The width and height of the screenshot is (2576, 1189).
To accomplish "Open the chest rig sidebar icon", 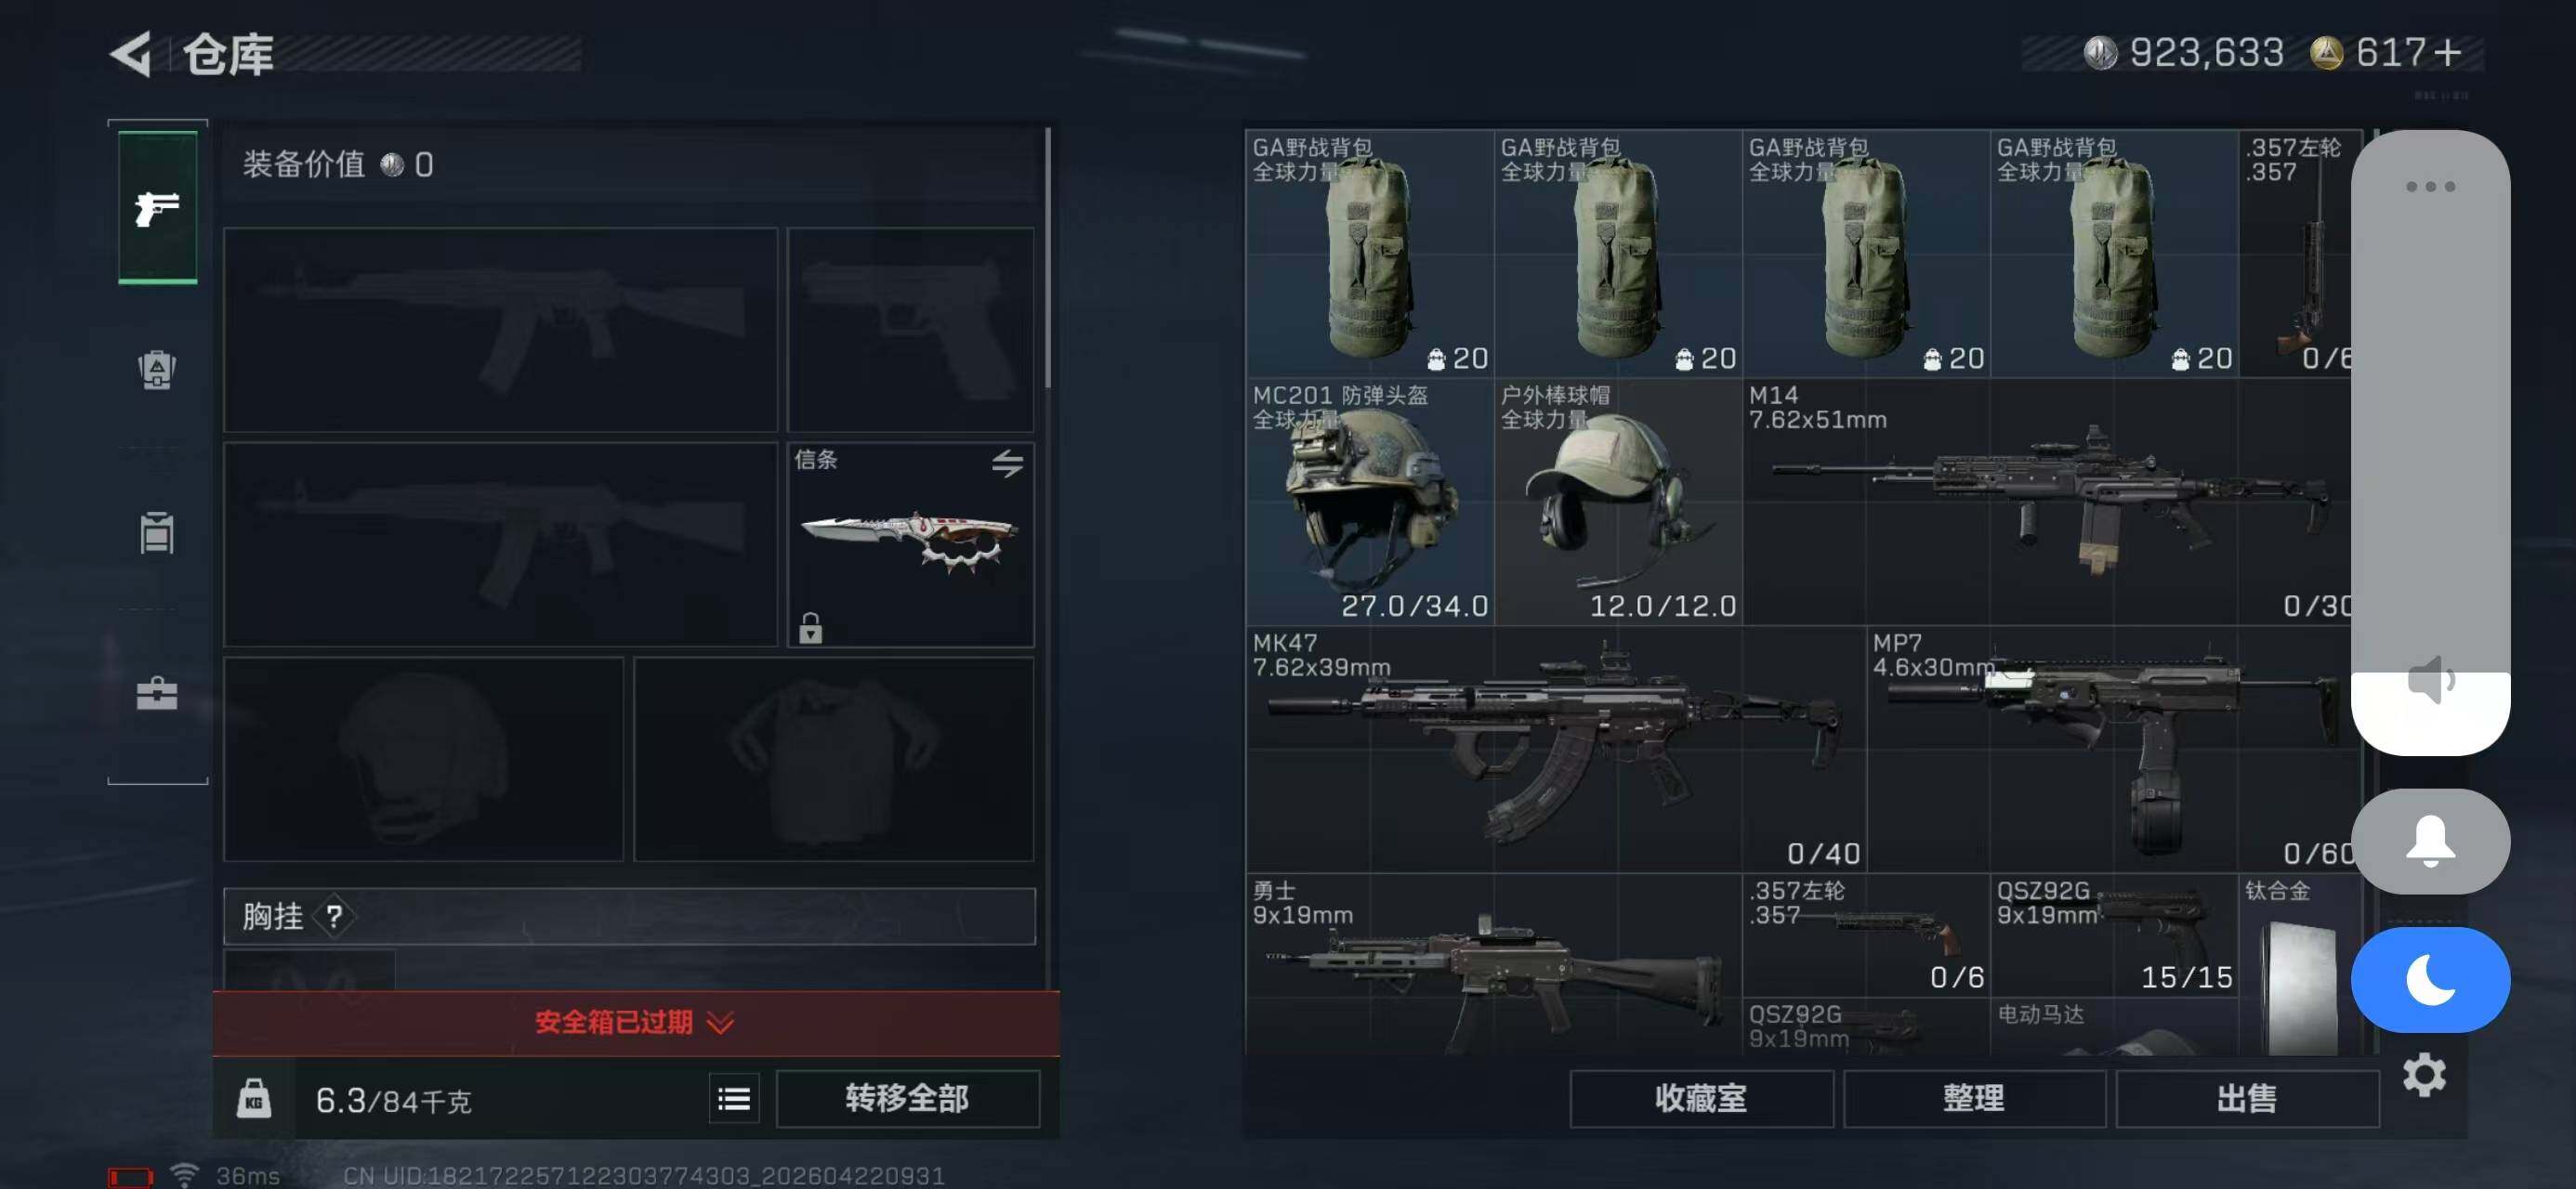I will coord(157,532).
